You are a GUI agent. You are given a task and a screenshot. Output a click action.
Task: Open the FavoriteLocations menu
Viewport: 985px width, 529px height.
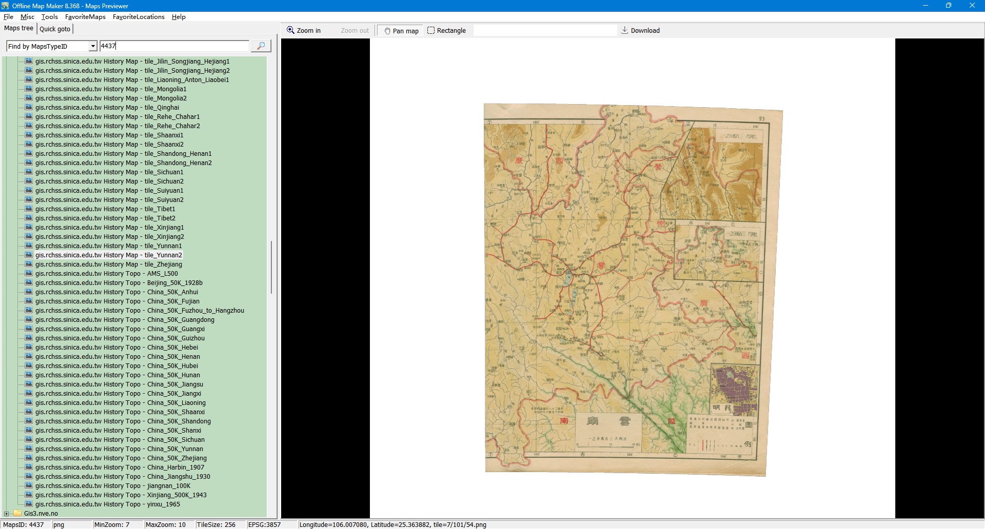(x=139, y=17)
